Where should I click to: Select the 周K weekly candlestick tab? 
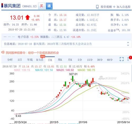click(60, 60)
